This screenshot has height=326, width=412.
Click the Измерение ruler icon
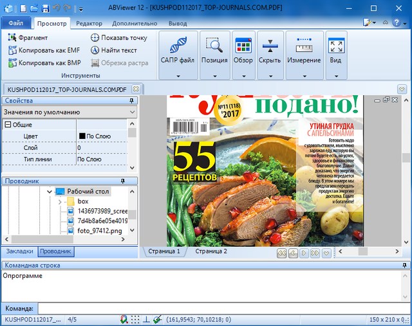pos(304,46)
